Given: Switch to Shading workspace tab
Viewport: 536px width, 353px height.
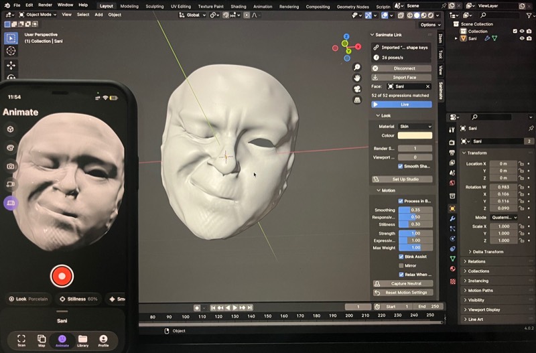Looking at the screenshot, I should click(x=239, y=6).
